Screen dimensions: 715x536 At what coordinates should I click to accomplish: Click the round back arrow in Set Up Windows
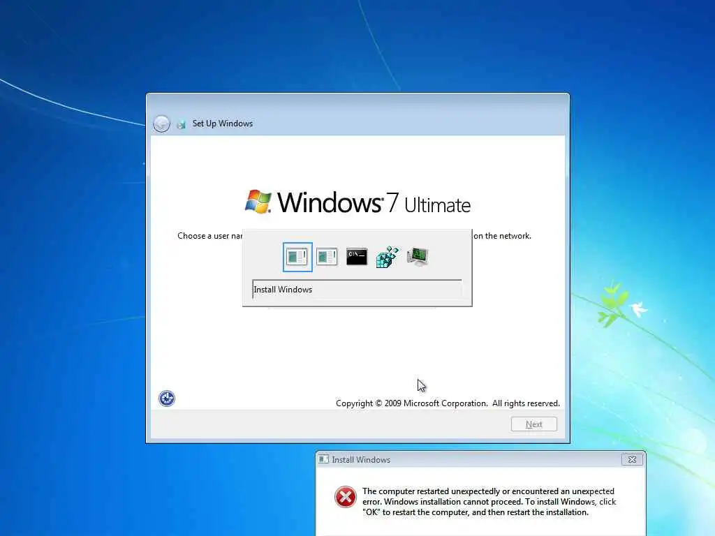click(x=161, y=124)
